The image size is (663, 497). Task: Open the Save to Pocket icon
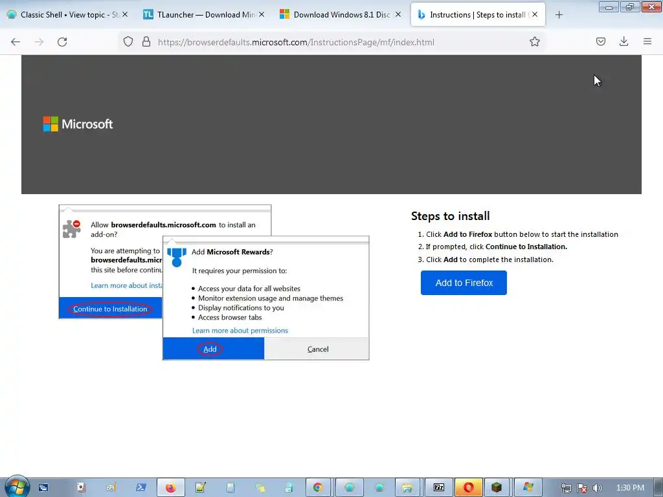600,42
